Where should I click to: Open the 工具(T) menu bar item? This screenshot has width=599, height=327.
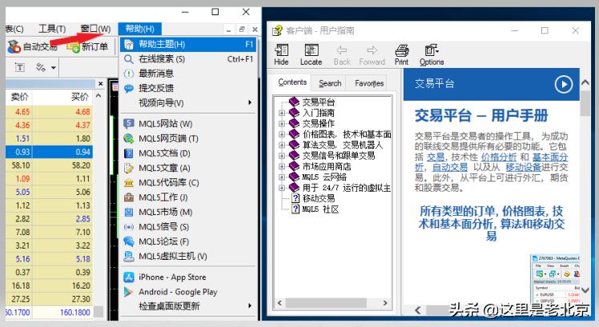(x=52, y=29)
